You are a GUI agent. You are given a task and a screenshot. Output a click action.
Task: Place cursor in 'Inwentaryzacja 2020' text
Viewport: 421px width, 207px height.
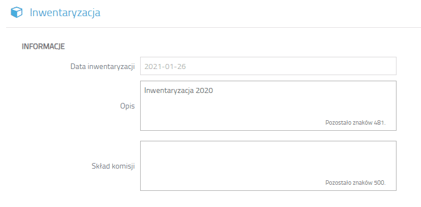click(x=179, y=91)
